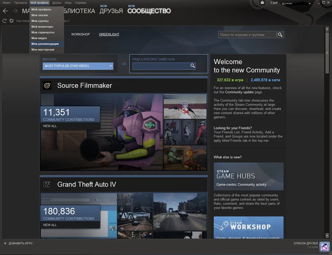Screen dimensions: 332x255
Task: Go back with the left arrow
Action: pos(5,11)
